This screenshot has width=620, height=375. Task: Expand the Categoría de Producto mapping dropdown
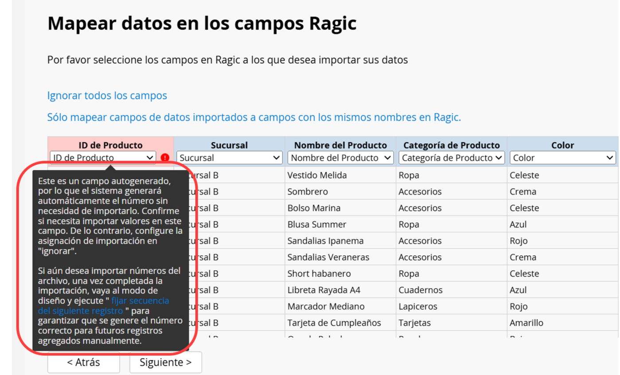click(452, 158)
